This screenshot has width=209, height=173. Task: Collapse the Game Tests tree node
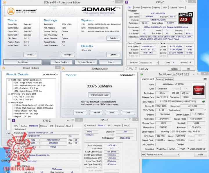tap(9, 80)
